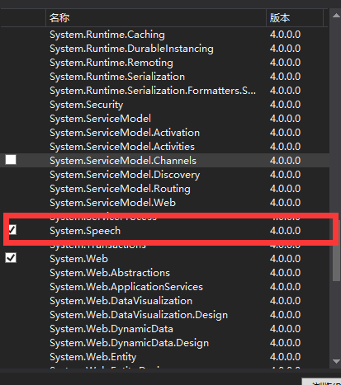
Task: Select System.ServiceModel.Routing row
Action: (164, 189)
